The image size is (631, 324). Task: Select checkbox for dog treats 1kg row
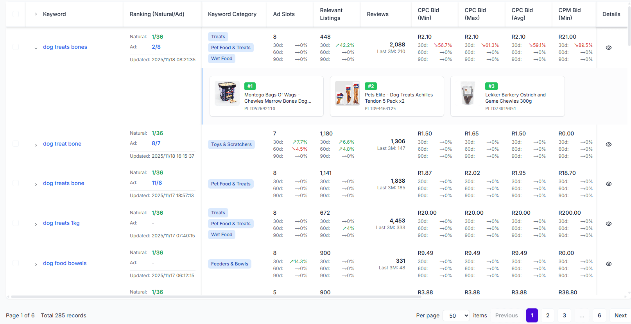16,223
